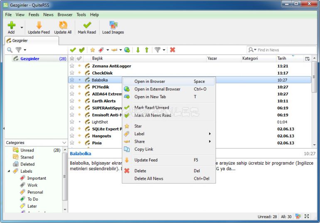Screen dimensions: 320x223
Task: Choose Open in External Browser menu entry
Action: coord(169,89)
